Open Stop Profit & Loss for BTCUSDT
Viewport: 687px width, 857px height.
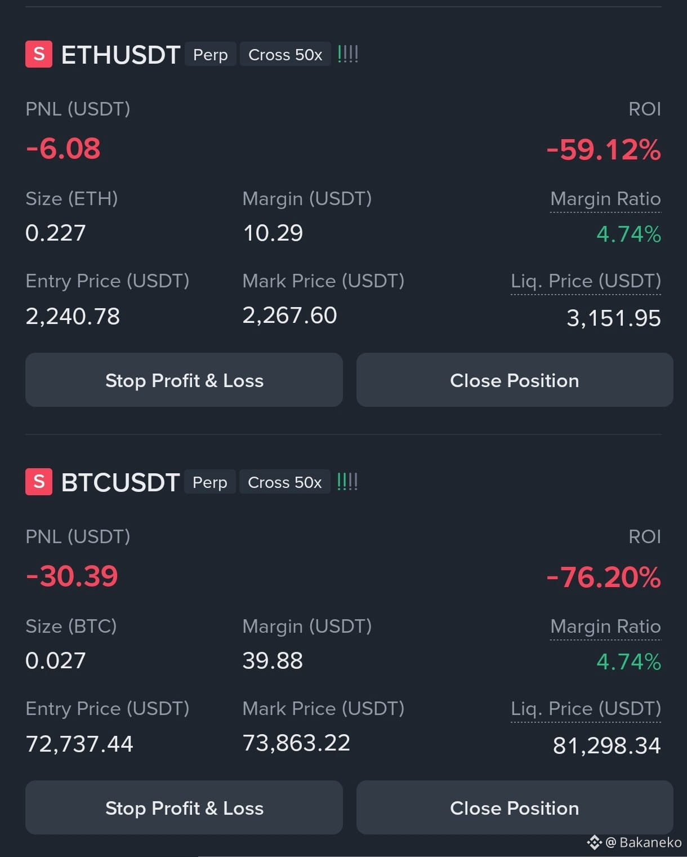184,808
